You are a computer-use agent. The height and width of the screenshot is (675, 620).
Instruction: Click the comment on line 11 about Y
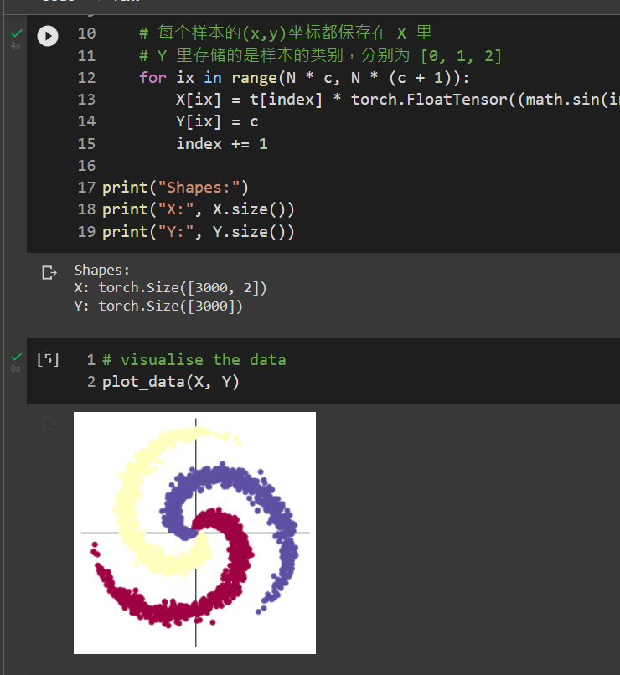pyautogui.click(x=320, y=55)
